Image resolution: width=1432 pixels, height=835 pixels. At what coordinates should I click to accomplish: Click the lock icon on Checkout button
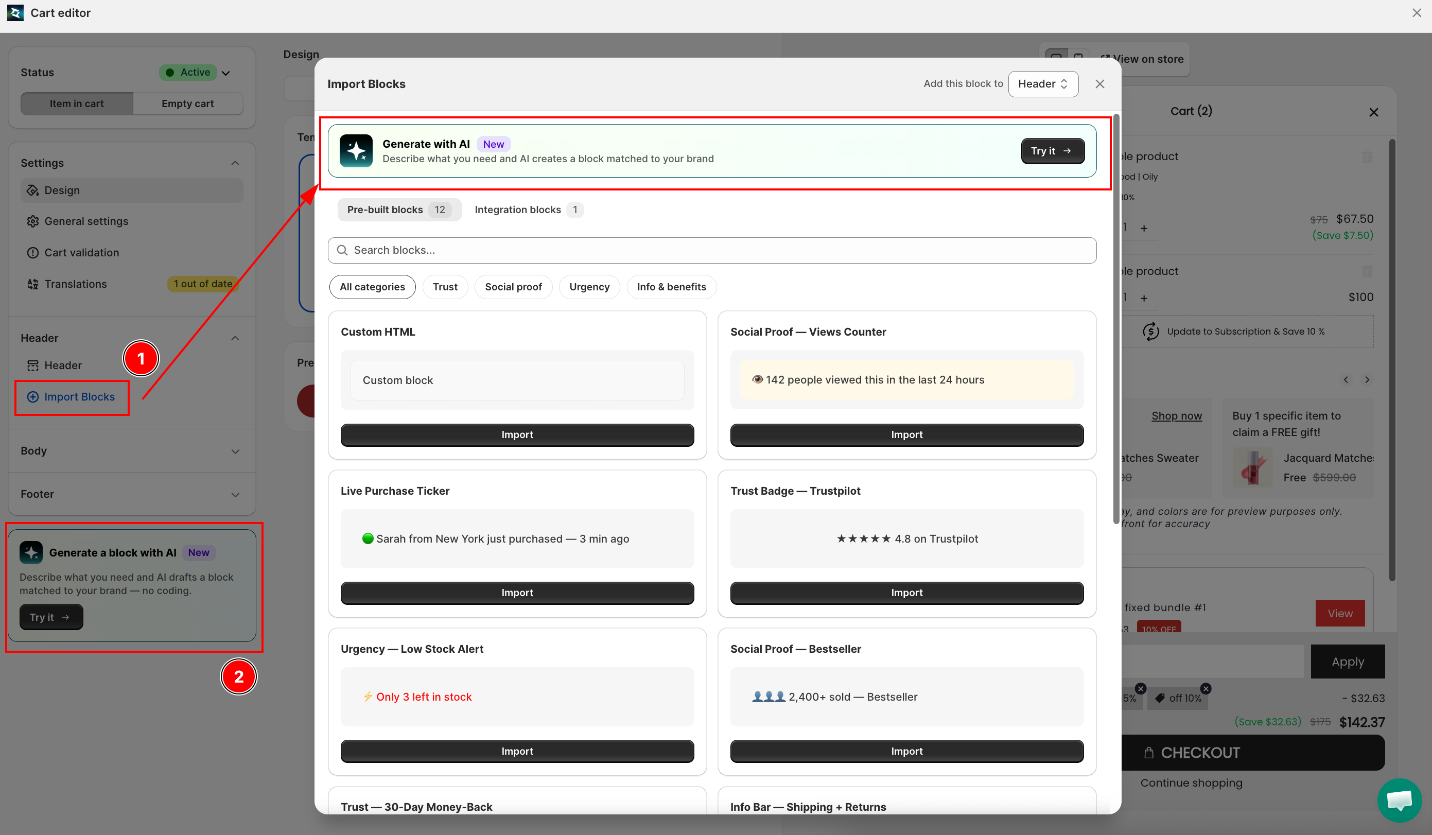(1149, 753)
